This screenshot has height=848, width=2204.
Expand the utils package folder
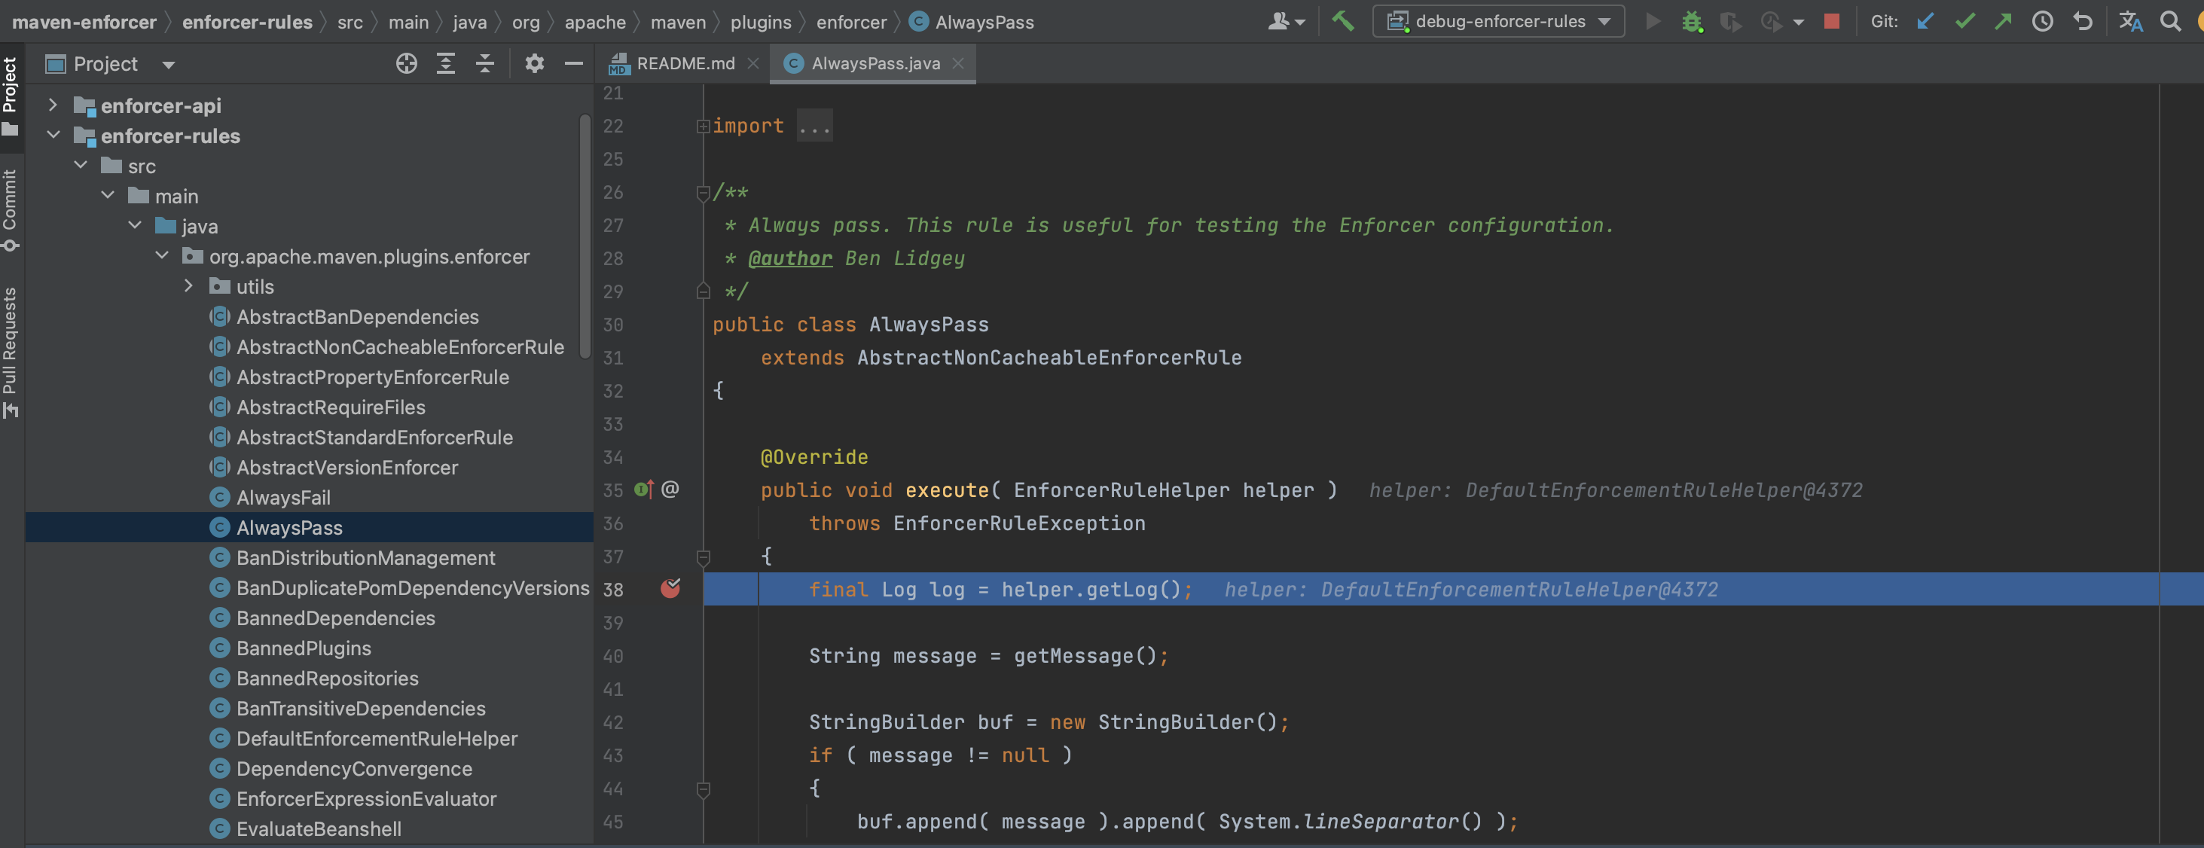(189, 285)
